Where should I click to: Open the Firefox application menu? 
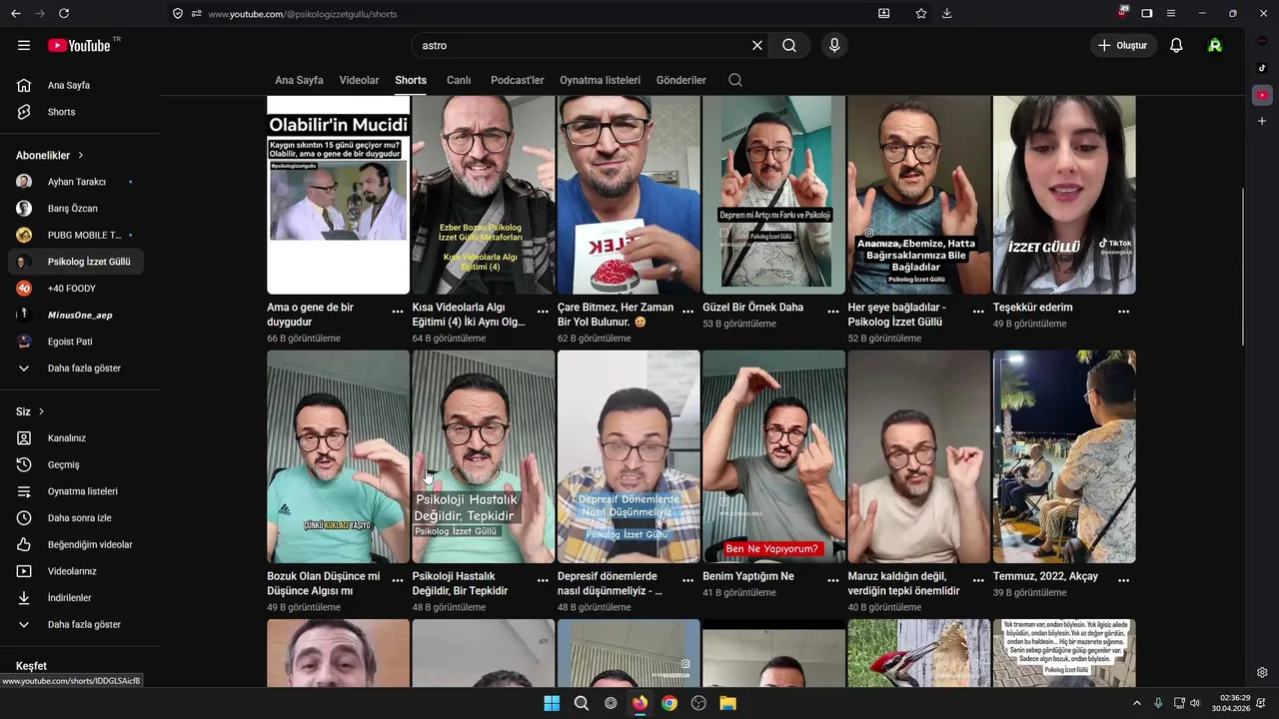coord(1170,13)
